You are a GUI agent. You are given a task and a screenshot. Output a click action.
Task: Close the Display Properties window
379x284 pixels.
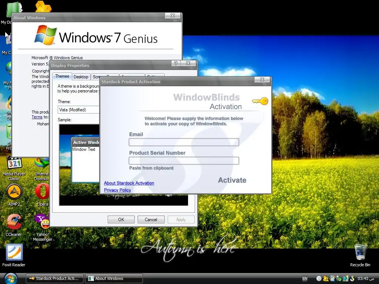(x=188, y=63)
